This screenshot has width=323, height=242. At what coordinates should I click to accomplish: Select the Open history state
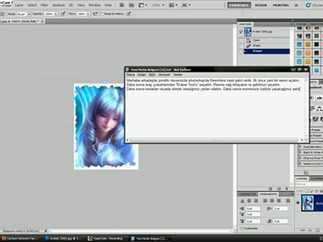pos(266,40)
